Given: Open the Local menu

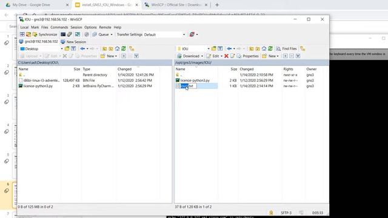Looking at the screenshot, I should [x=24, y=27].
